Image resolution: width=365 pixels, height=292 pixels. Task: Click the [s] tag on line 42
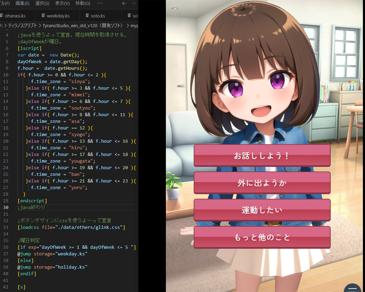coord(21,287)
